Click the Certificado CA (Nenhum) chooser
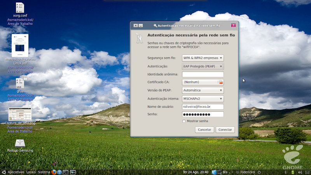 coord(203,82)
